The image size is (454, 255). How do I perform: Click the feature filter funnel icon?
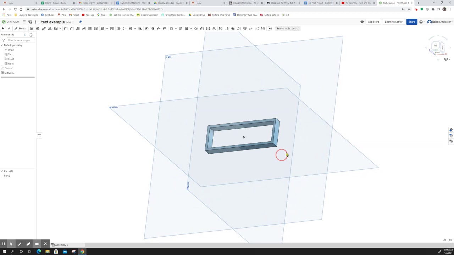click(x=3, y=40)
